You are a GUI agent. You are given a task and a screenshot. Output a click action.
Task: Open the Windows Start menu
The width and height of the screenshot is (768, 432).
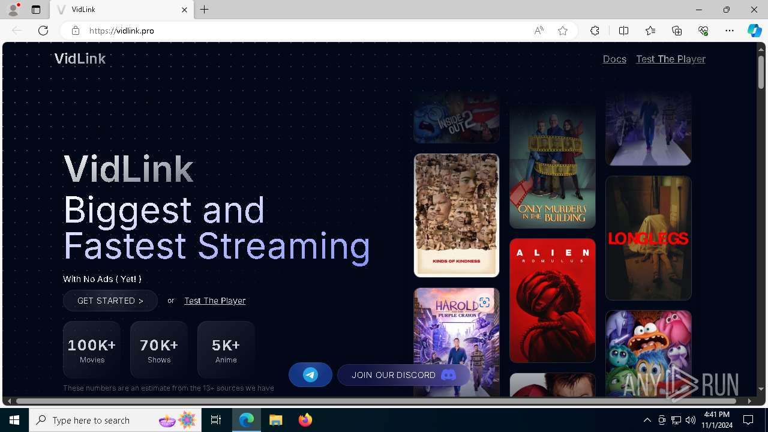click(14, 420)
